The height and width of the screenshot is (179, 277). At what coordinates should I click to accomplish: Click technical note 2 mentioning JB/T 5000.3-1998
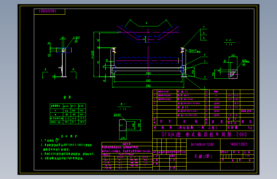point(66,147)
